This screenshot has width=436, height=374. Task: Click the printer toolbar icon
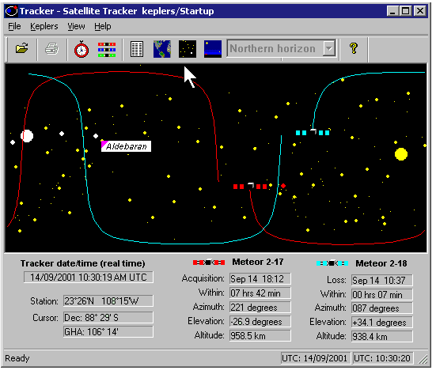[51, 48]
